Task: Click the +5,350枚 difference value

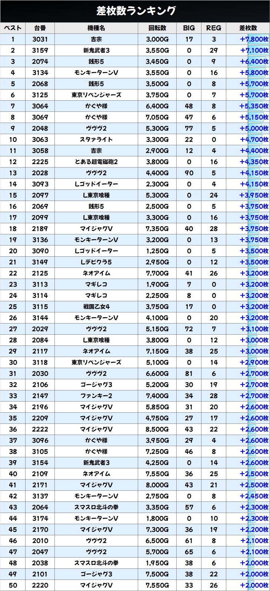Action: [254, 106]
